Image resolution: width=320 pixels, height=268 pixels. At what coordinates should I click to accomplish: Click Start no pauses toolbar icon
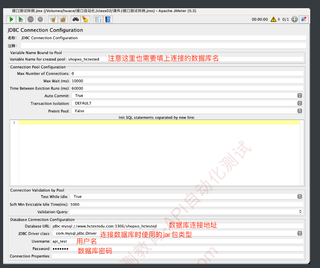[x=21, y=19]
